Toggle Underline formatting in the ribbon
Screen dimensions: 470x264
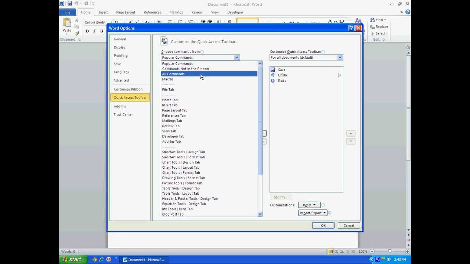102,31
